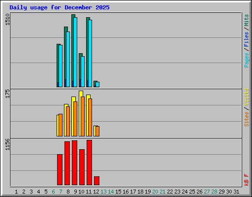Select day 5 on the x-axis
Screen dimensions: 252x197
[x=46, y=192]
